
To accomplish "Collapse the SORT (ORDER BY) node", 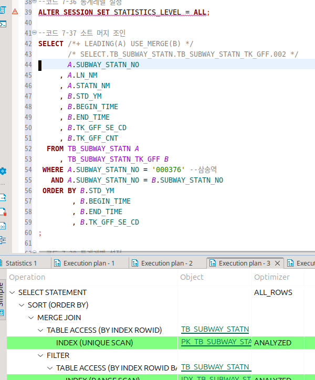I will pyautogui.click(x=22, y=305).
